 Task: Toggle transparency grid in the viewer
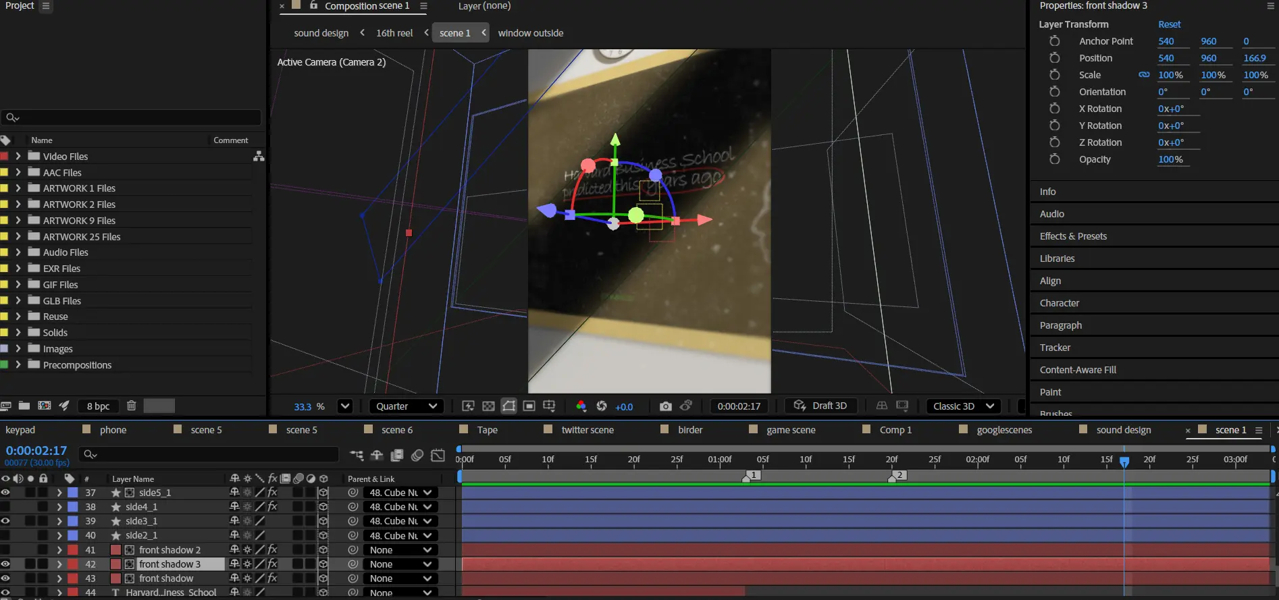(x=488, y=406)
